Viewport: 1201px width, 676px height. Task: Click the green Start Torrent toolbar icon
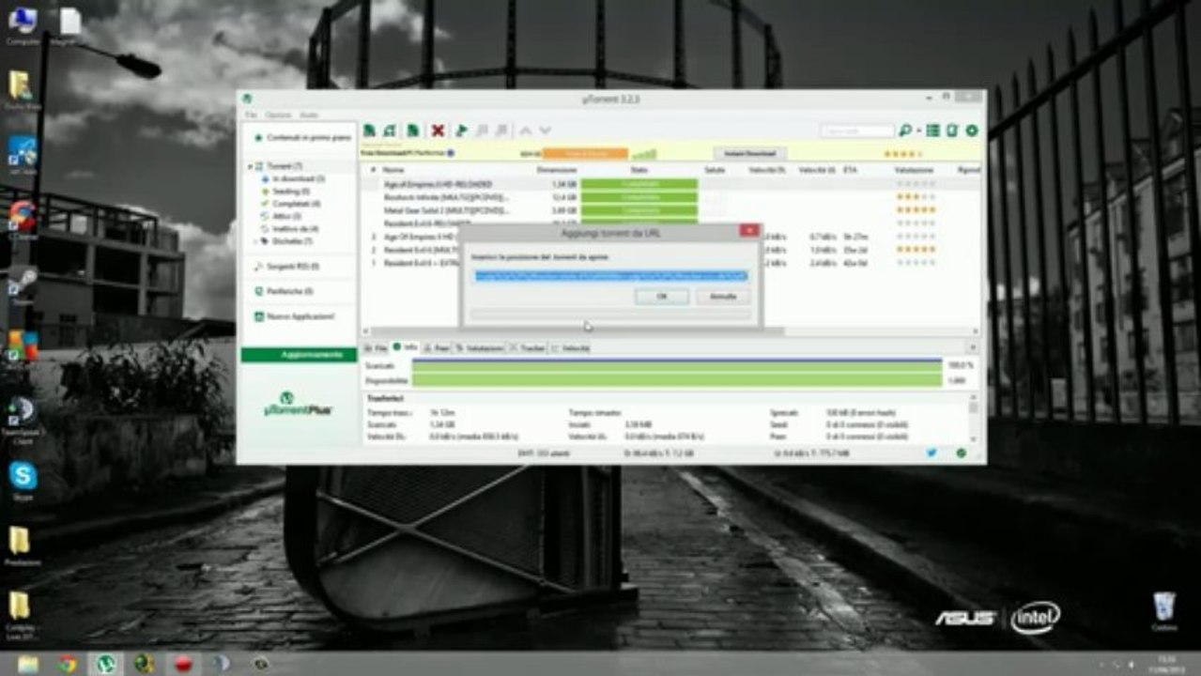(x=461, y=131)
